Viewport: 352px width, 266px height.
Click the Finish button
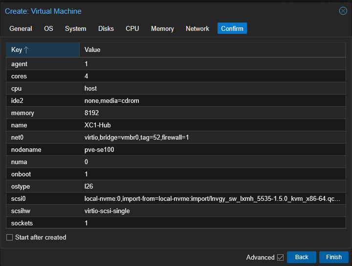coord(333,257)
